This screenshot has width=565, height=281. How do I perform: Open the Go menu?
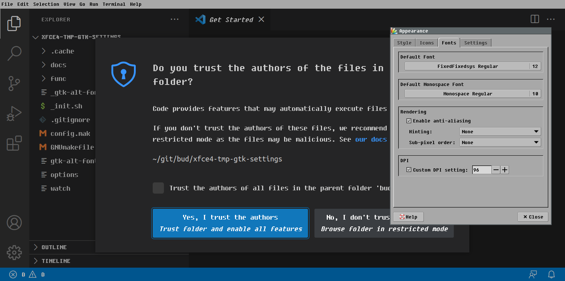coord(82,4)
